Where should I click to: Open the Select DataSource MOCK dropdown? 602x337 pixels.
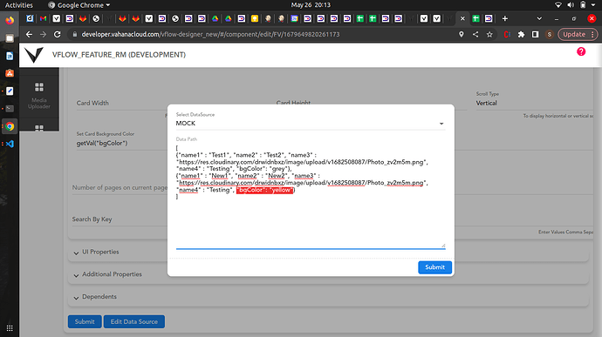click(311, 124)
